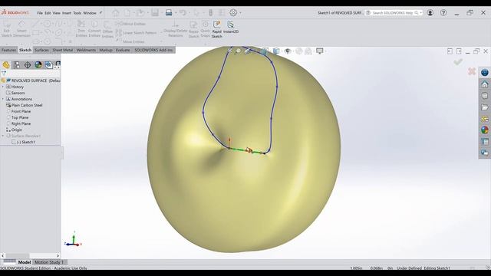
Task: Open the SOLIDWORKS Help question mark icon
Action: point(443,13)
